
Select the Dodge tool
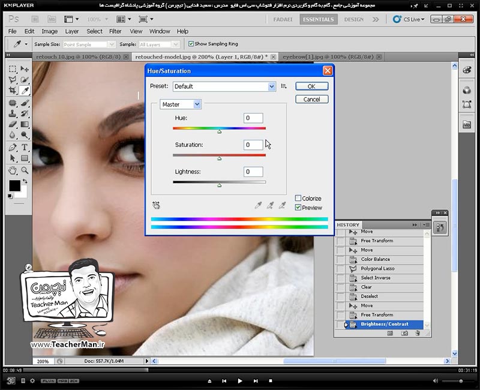(25, 135)
